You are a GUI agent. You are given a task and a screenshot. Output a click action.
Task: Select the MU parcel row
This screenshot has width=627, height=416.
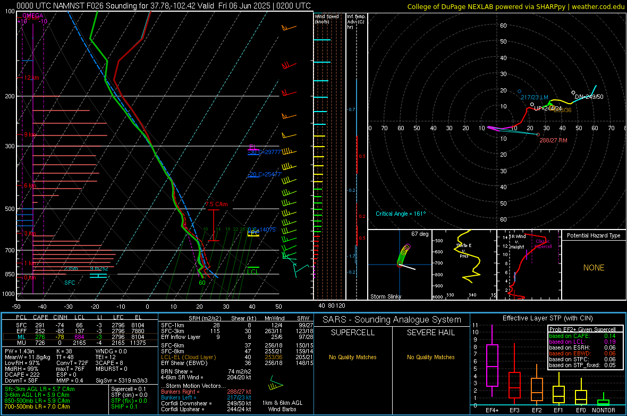tap(80, 342)
